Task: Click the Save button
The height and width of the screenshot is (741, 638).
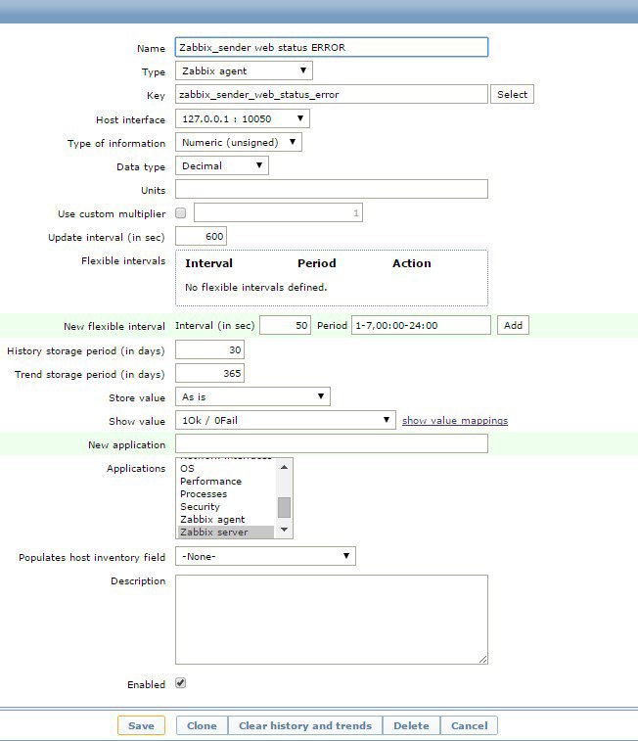Action: [141, 726]
